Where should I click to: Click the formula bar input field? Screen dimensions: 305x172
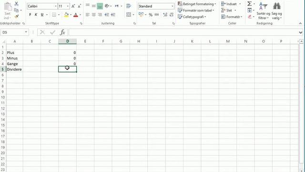coord(183,32)
